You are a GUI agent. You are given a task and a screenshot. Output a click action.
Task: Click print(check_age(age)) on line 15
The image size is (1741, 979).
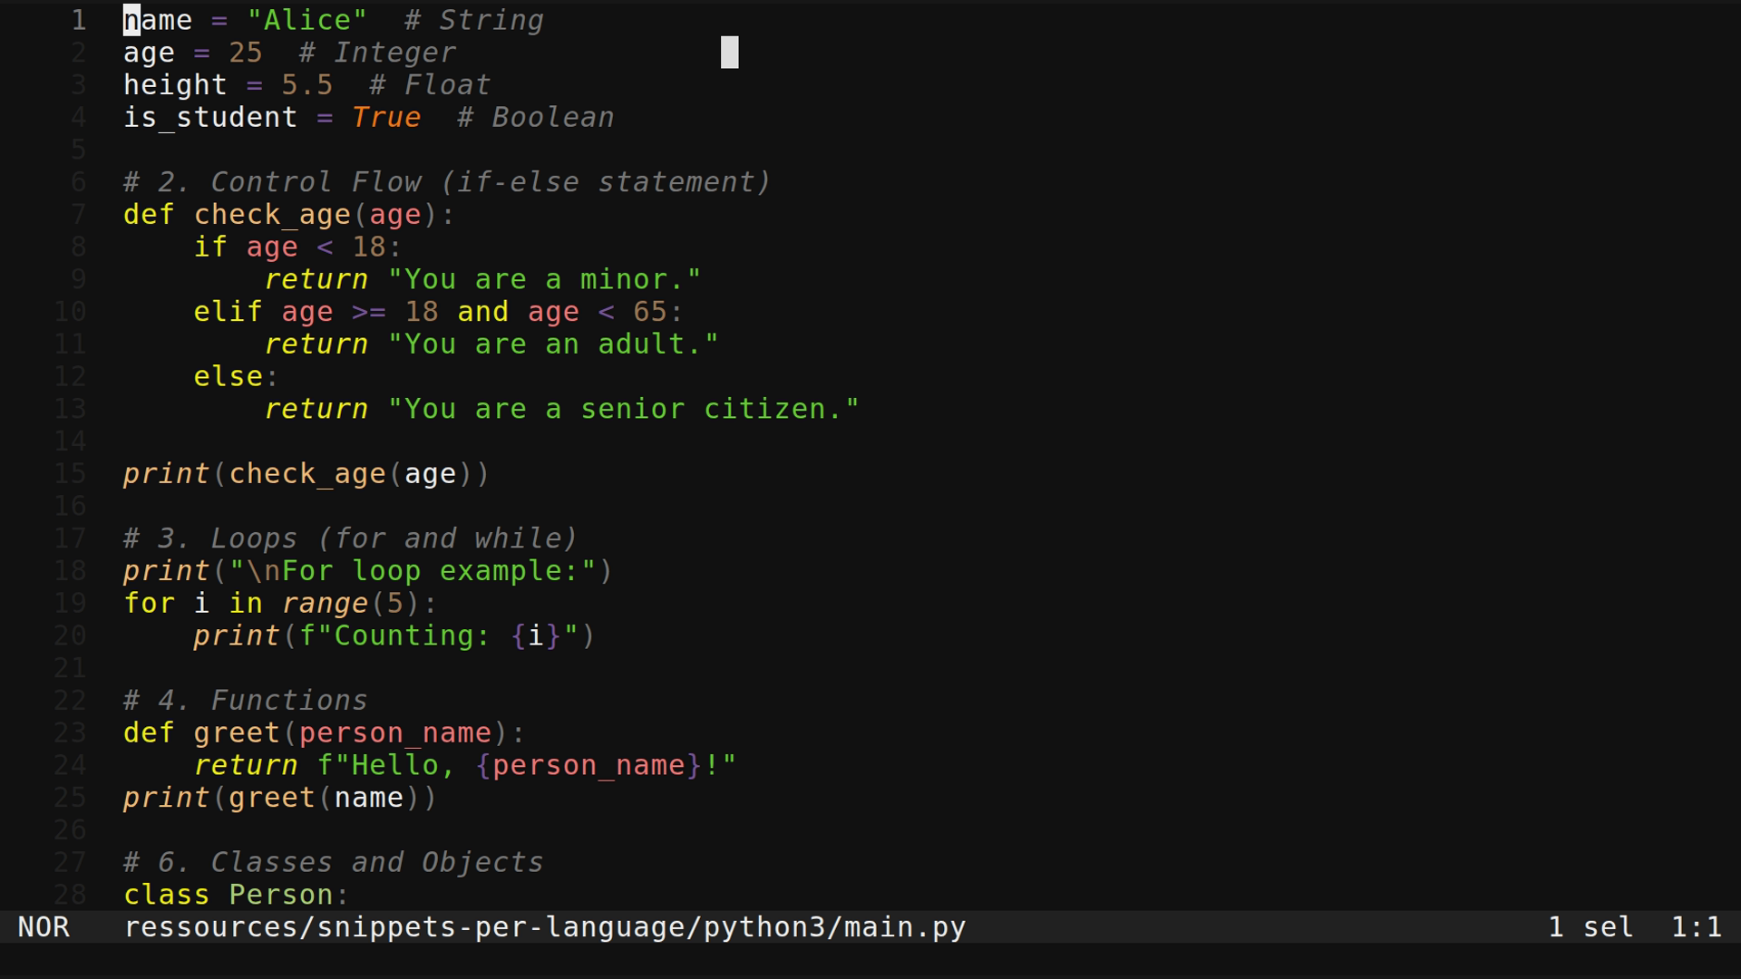click(x=306, y=473)
